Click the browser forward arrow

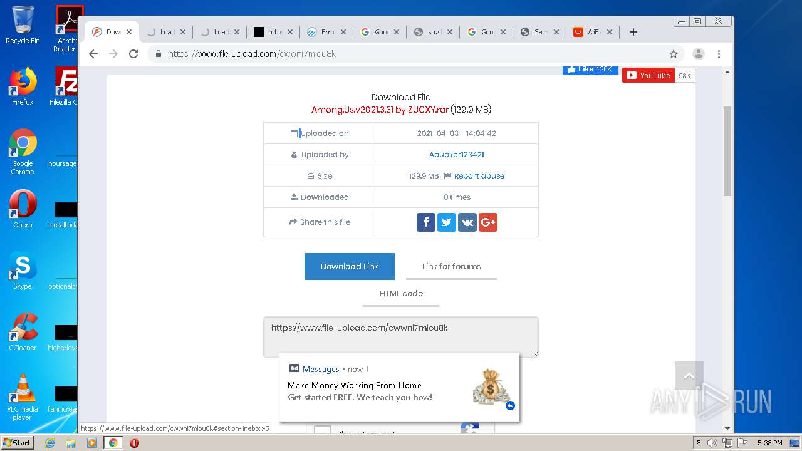pos(113,54)
